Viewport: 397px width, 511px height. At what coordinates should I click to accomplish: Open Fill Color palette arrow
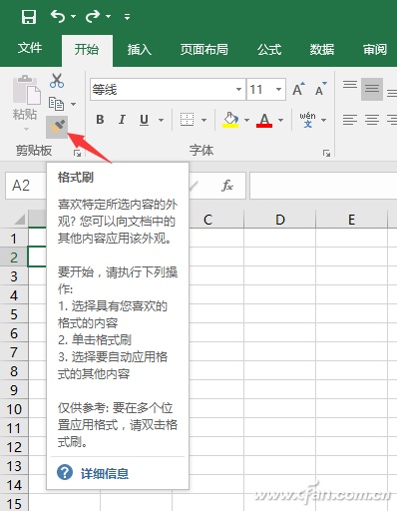point(246,120)
